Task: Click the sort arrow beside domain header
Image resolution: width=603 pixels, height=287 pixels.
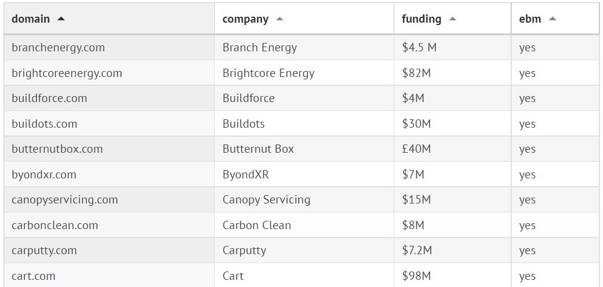Action: point(61,19)
